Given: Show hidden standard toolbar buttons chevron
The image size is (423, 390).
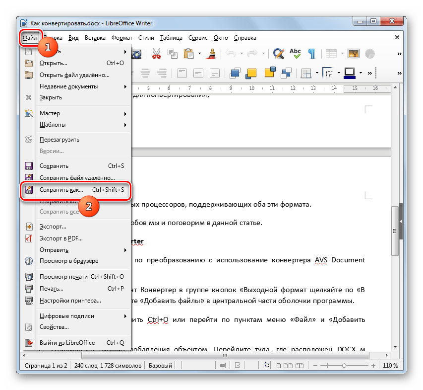Looking at the screenshot, I should point(400,54).
